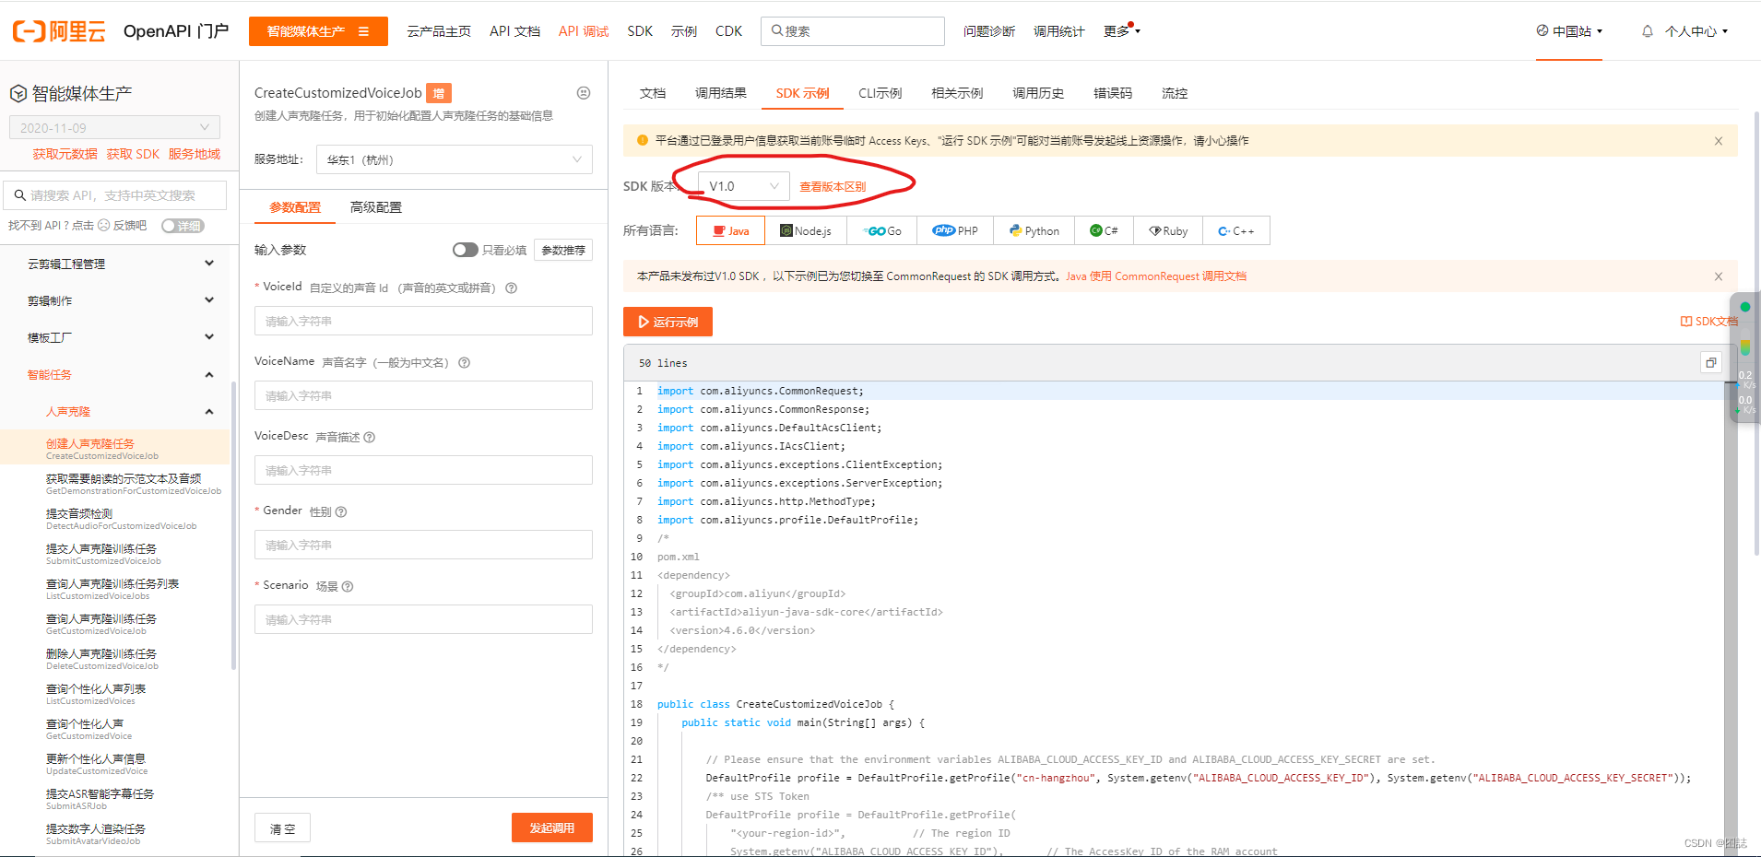Screen dimensions: 1761x857
Task: Select the C# language option
Action: tap(1104, 230)
